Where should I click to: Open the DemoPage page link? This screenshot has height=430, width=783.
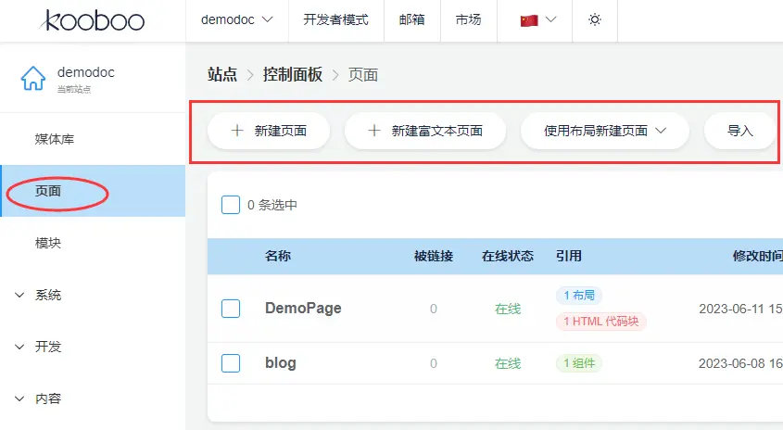[303, 309]
